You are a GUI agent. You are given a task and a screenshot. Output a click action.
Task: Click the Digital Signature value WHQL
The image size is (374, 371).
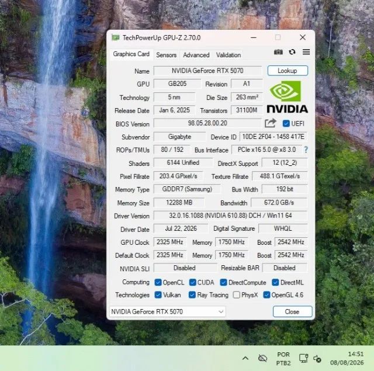[x=283, y=228]
